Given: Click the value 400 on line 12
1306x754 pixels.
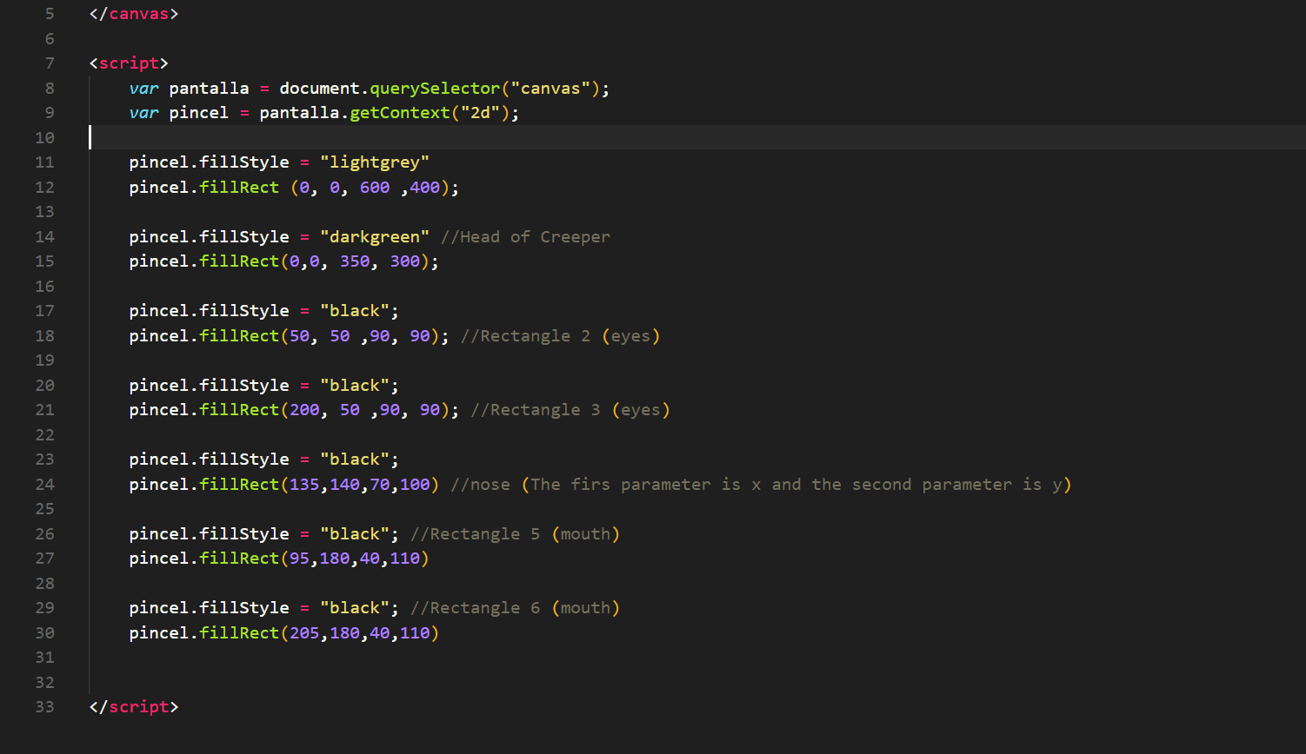Looking at the screenshot, I should coord(425,187).
